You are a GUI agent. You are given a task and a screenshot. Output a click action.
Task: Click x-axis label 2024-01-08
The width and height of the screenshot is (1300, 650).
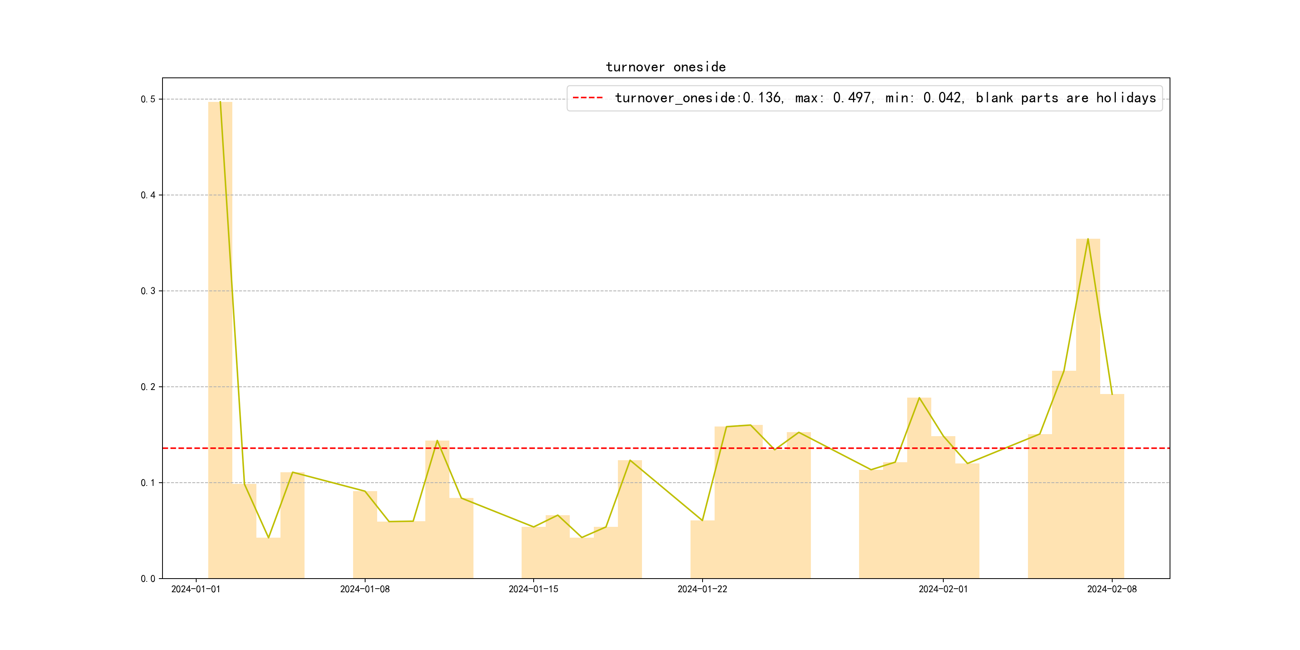click(x=364, y=589)
